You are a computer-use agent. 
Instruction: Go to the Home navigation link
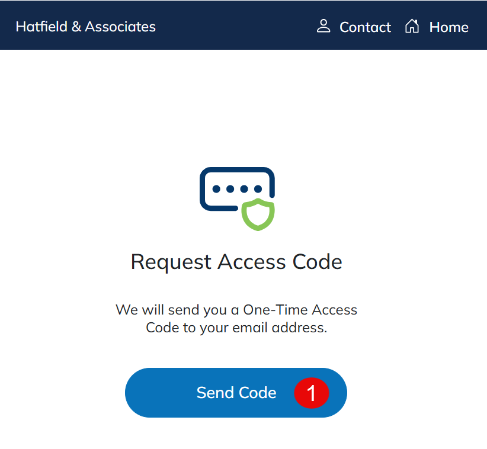448,27
